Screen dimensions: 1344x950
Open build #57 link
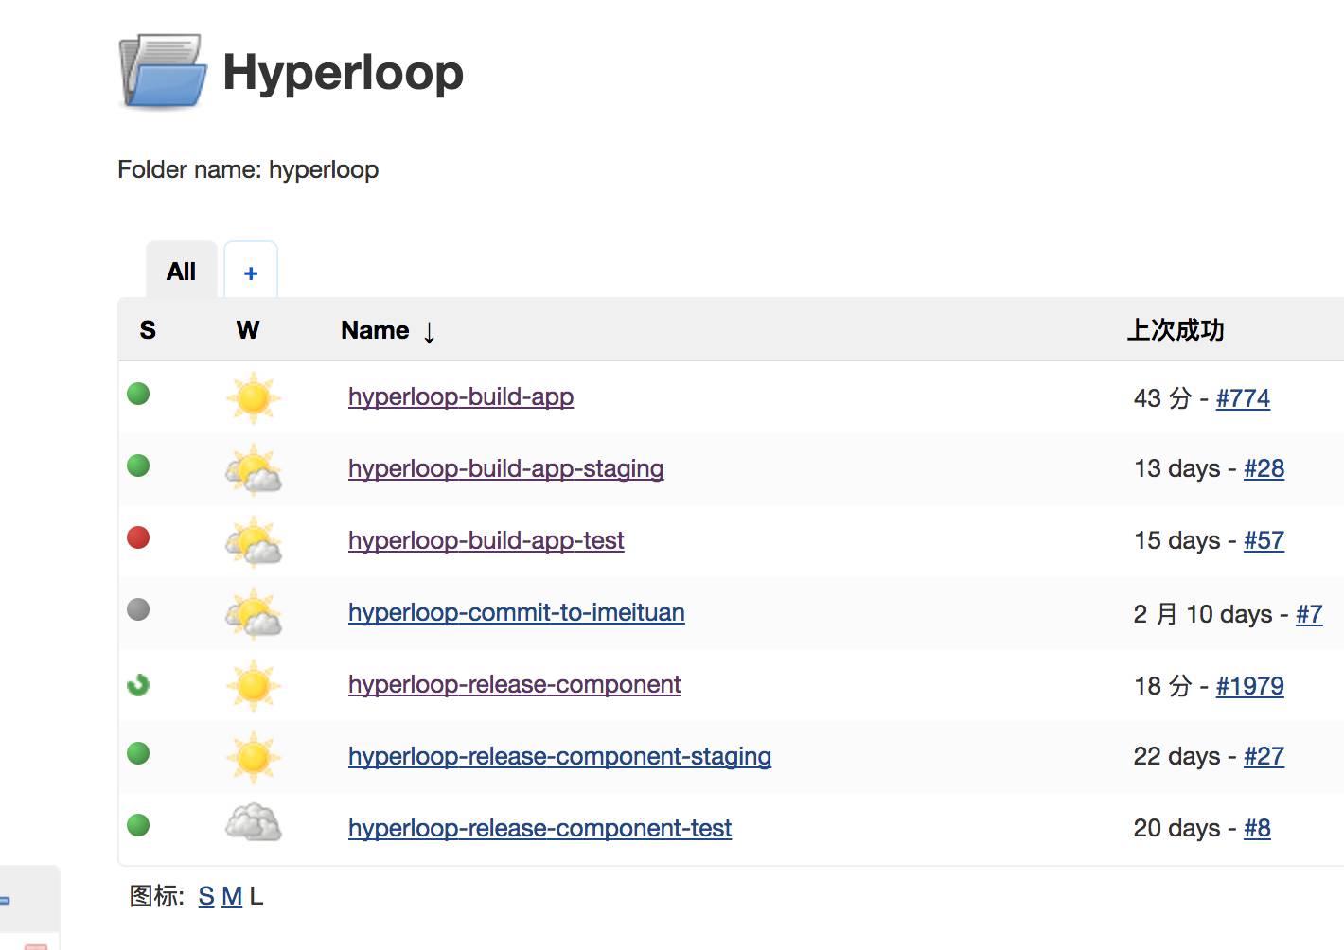[1264, 540]
